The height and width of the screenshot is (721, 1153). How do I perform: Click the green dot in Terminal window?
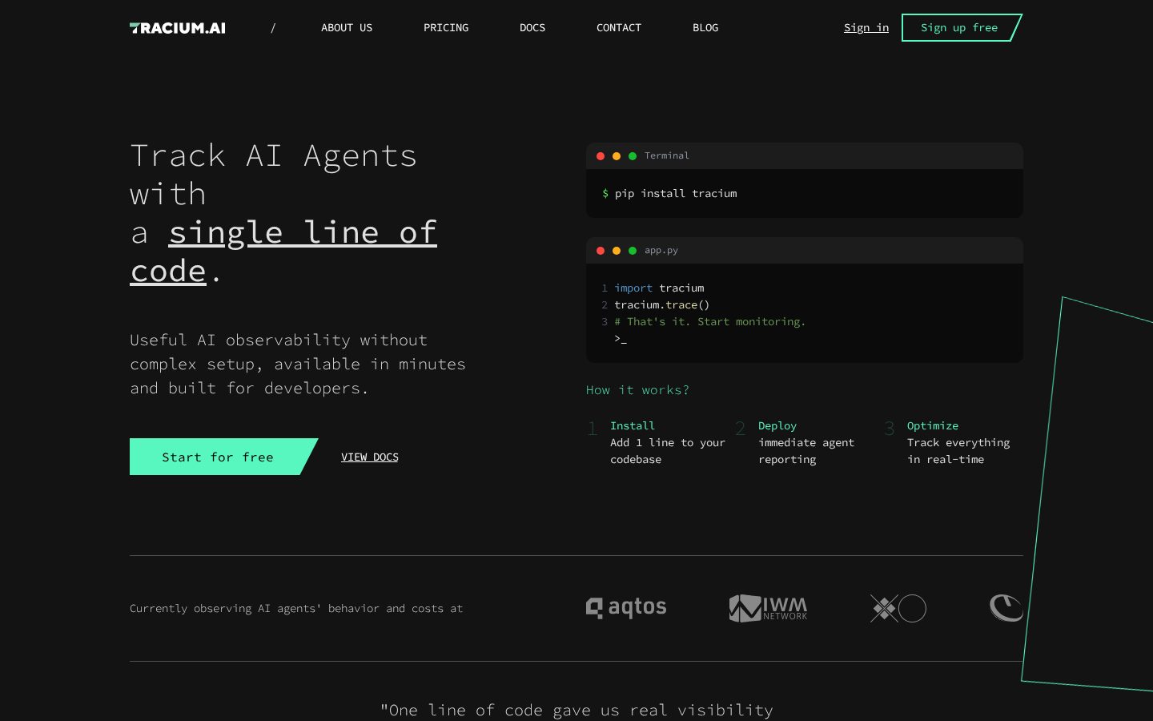click(x=633, y=156)
